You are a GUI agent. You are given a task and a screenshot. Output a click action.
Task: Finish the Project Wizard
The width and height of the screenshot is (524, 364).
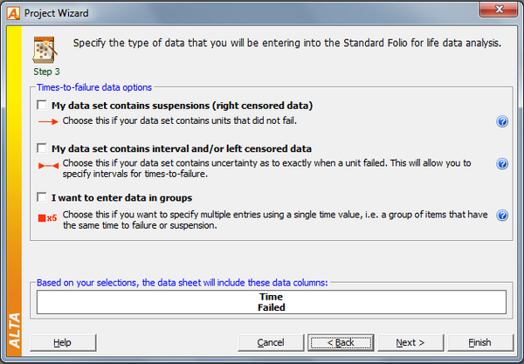(479, 342)
